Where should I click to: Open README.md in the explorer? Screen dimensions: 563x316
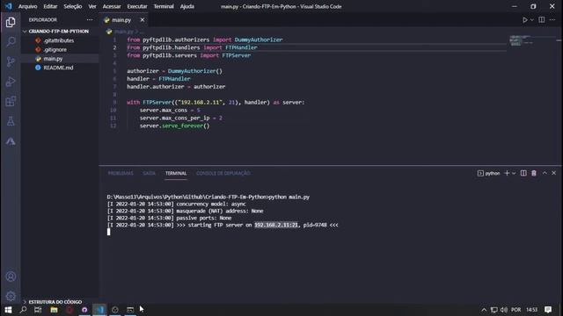[58, 68]
